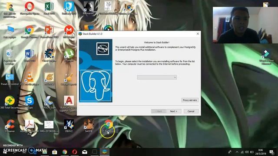Viewport: 278px width, 156px height.
Task: Open the IMG-20190206 image file
Action: tap(49, 126)
